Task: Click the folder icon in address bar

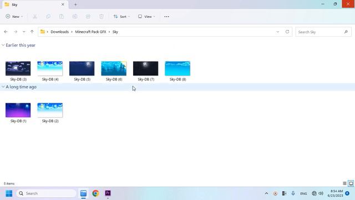Action: pyautogui.click(x=43, y=32)
